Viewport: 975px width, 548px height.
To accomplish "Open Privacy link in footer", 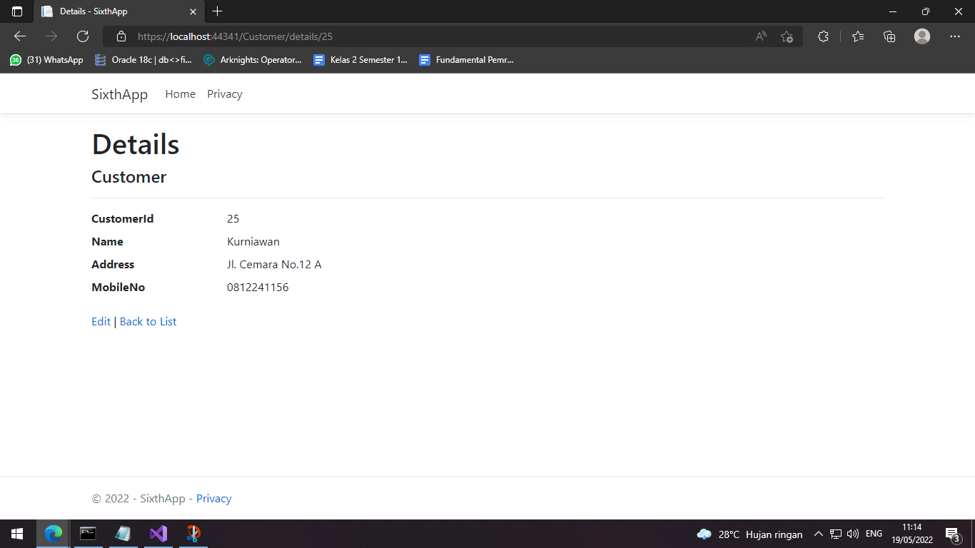I will (x=213, y=499).
